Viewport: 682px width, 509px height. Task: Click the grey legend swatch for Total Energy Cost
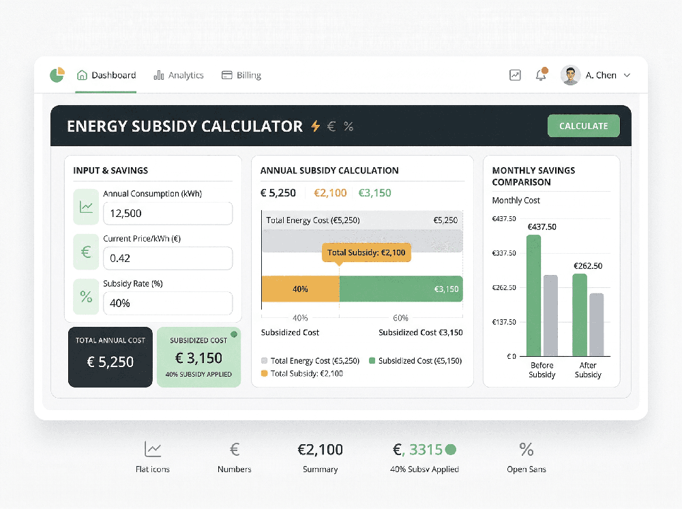(x=264, y=361)
